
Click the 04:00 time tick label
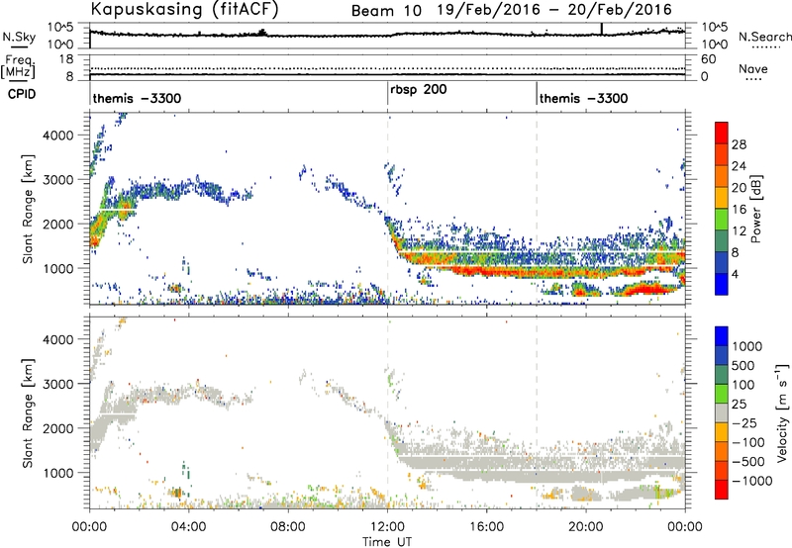[188, 527]
